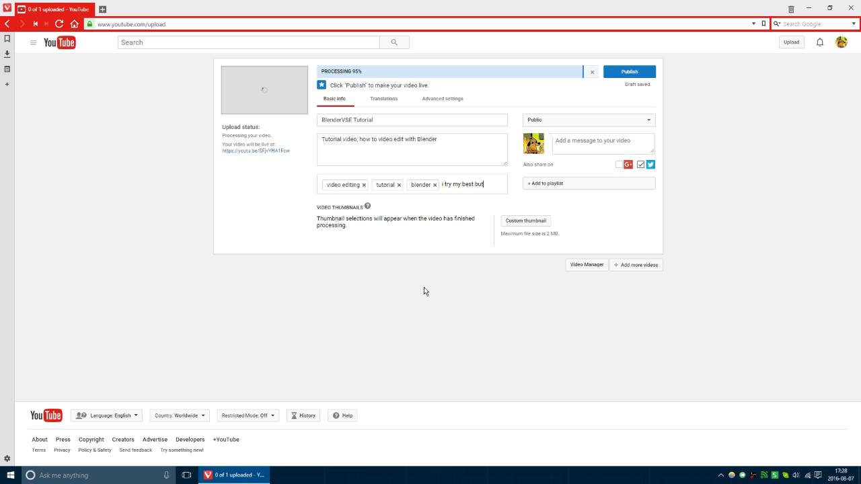Remove the 'blender' tag
861x484 pixels.
[x=435, y=185]
